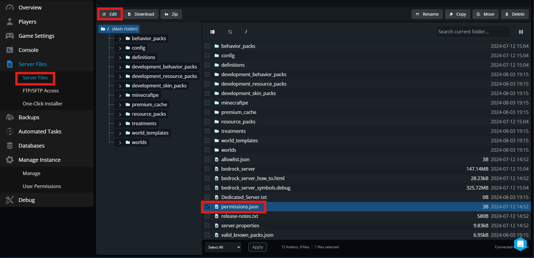534x258 pixels.
Task: Click the Debug tools icon in sidebar
Action: point(10,200)
